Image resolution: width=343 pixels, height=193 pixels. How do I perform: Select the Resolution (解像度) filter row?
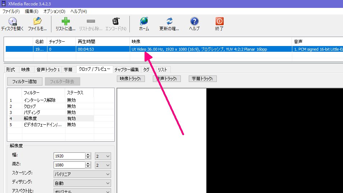[51, 119]
